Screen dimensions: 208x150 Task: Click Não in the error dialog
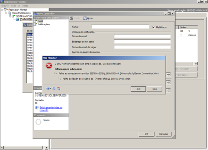[x=154, y=89]
